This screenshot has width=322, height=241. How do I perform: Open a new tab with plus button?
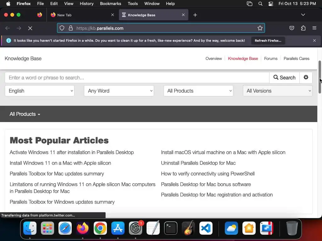195,15
